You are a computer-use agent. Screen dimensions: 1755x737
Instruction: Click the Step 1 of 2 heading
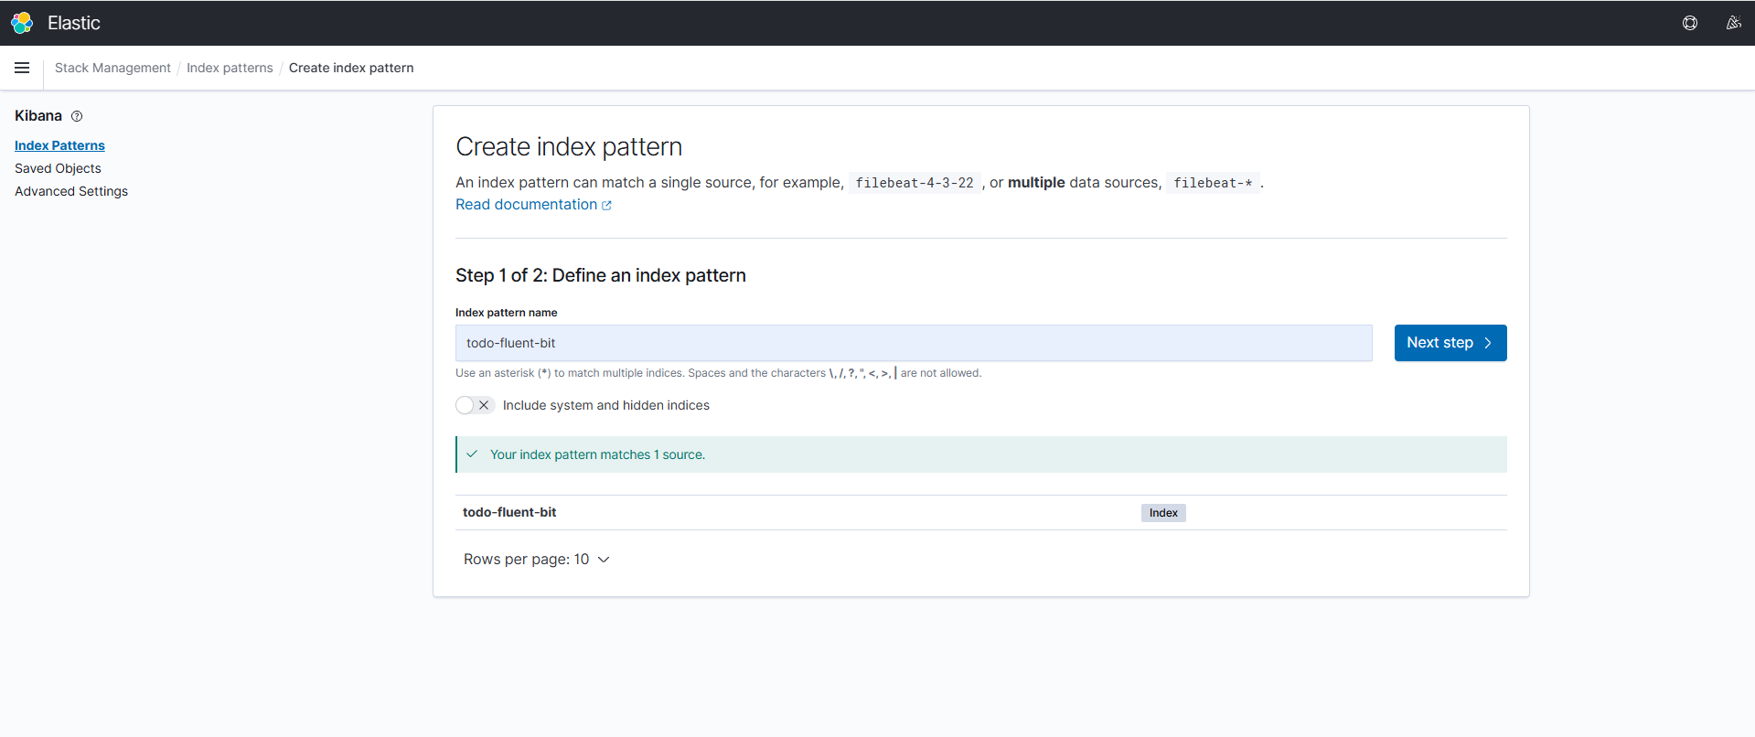coord(601,275)
